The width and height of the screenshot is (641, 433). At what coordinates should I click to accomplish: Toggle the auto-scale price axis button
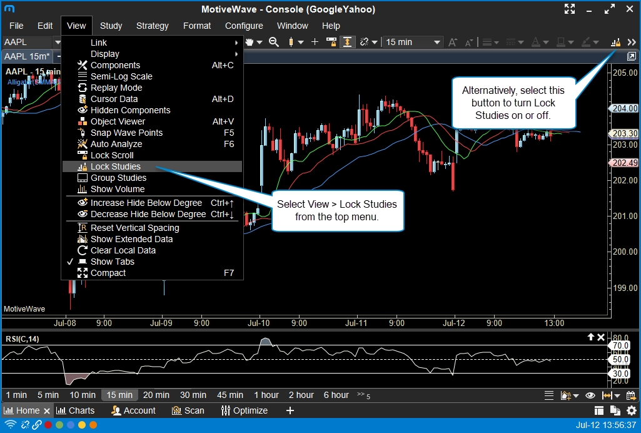[348, 42]
